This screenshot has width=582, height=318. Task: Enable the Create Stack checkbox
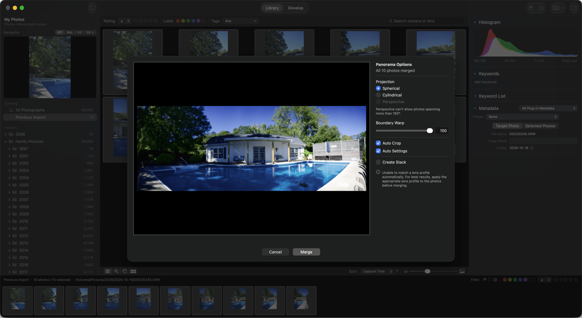point(378,162)
